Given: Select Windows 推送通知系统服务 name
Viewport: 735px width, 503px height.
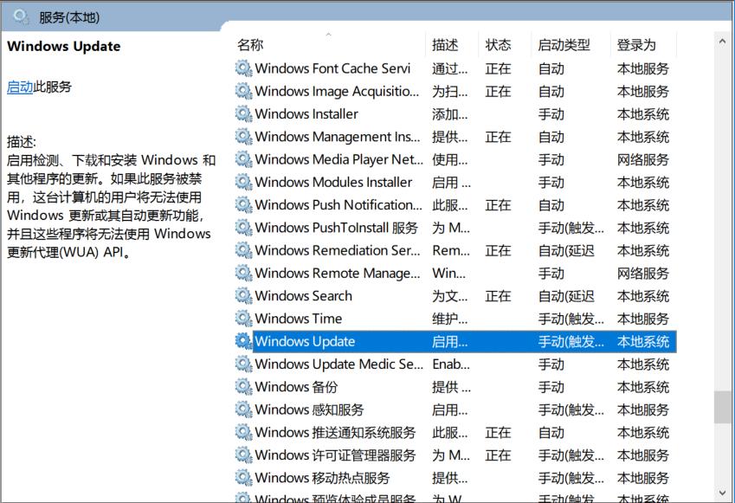Looking at the screenshot, I should point(336,432).
